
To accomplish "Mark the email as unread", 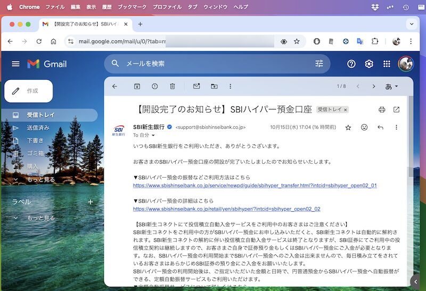I will point(196,86).
